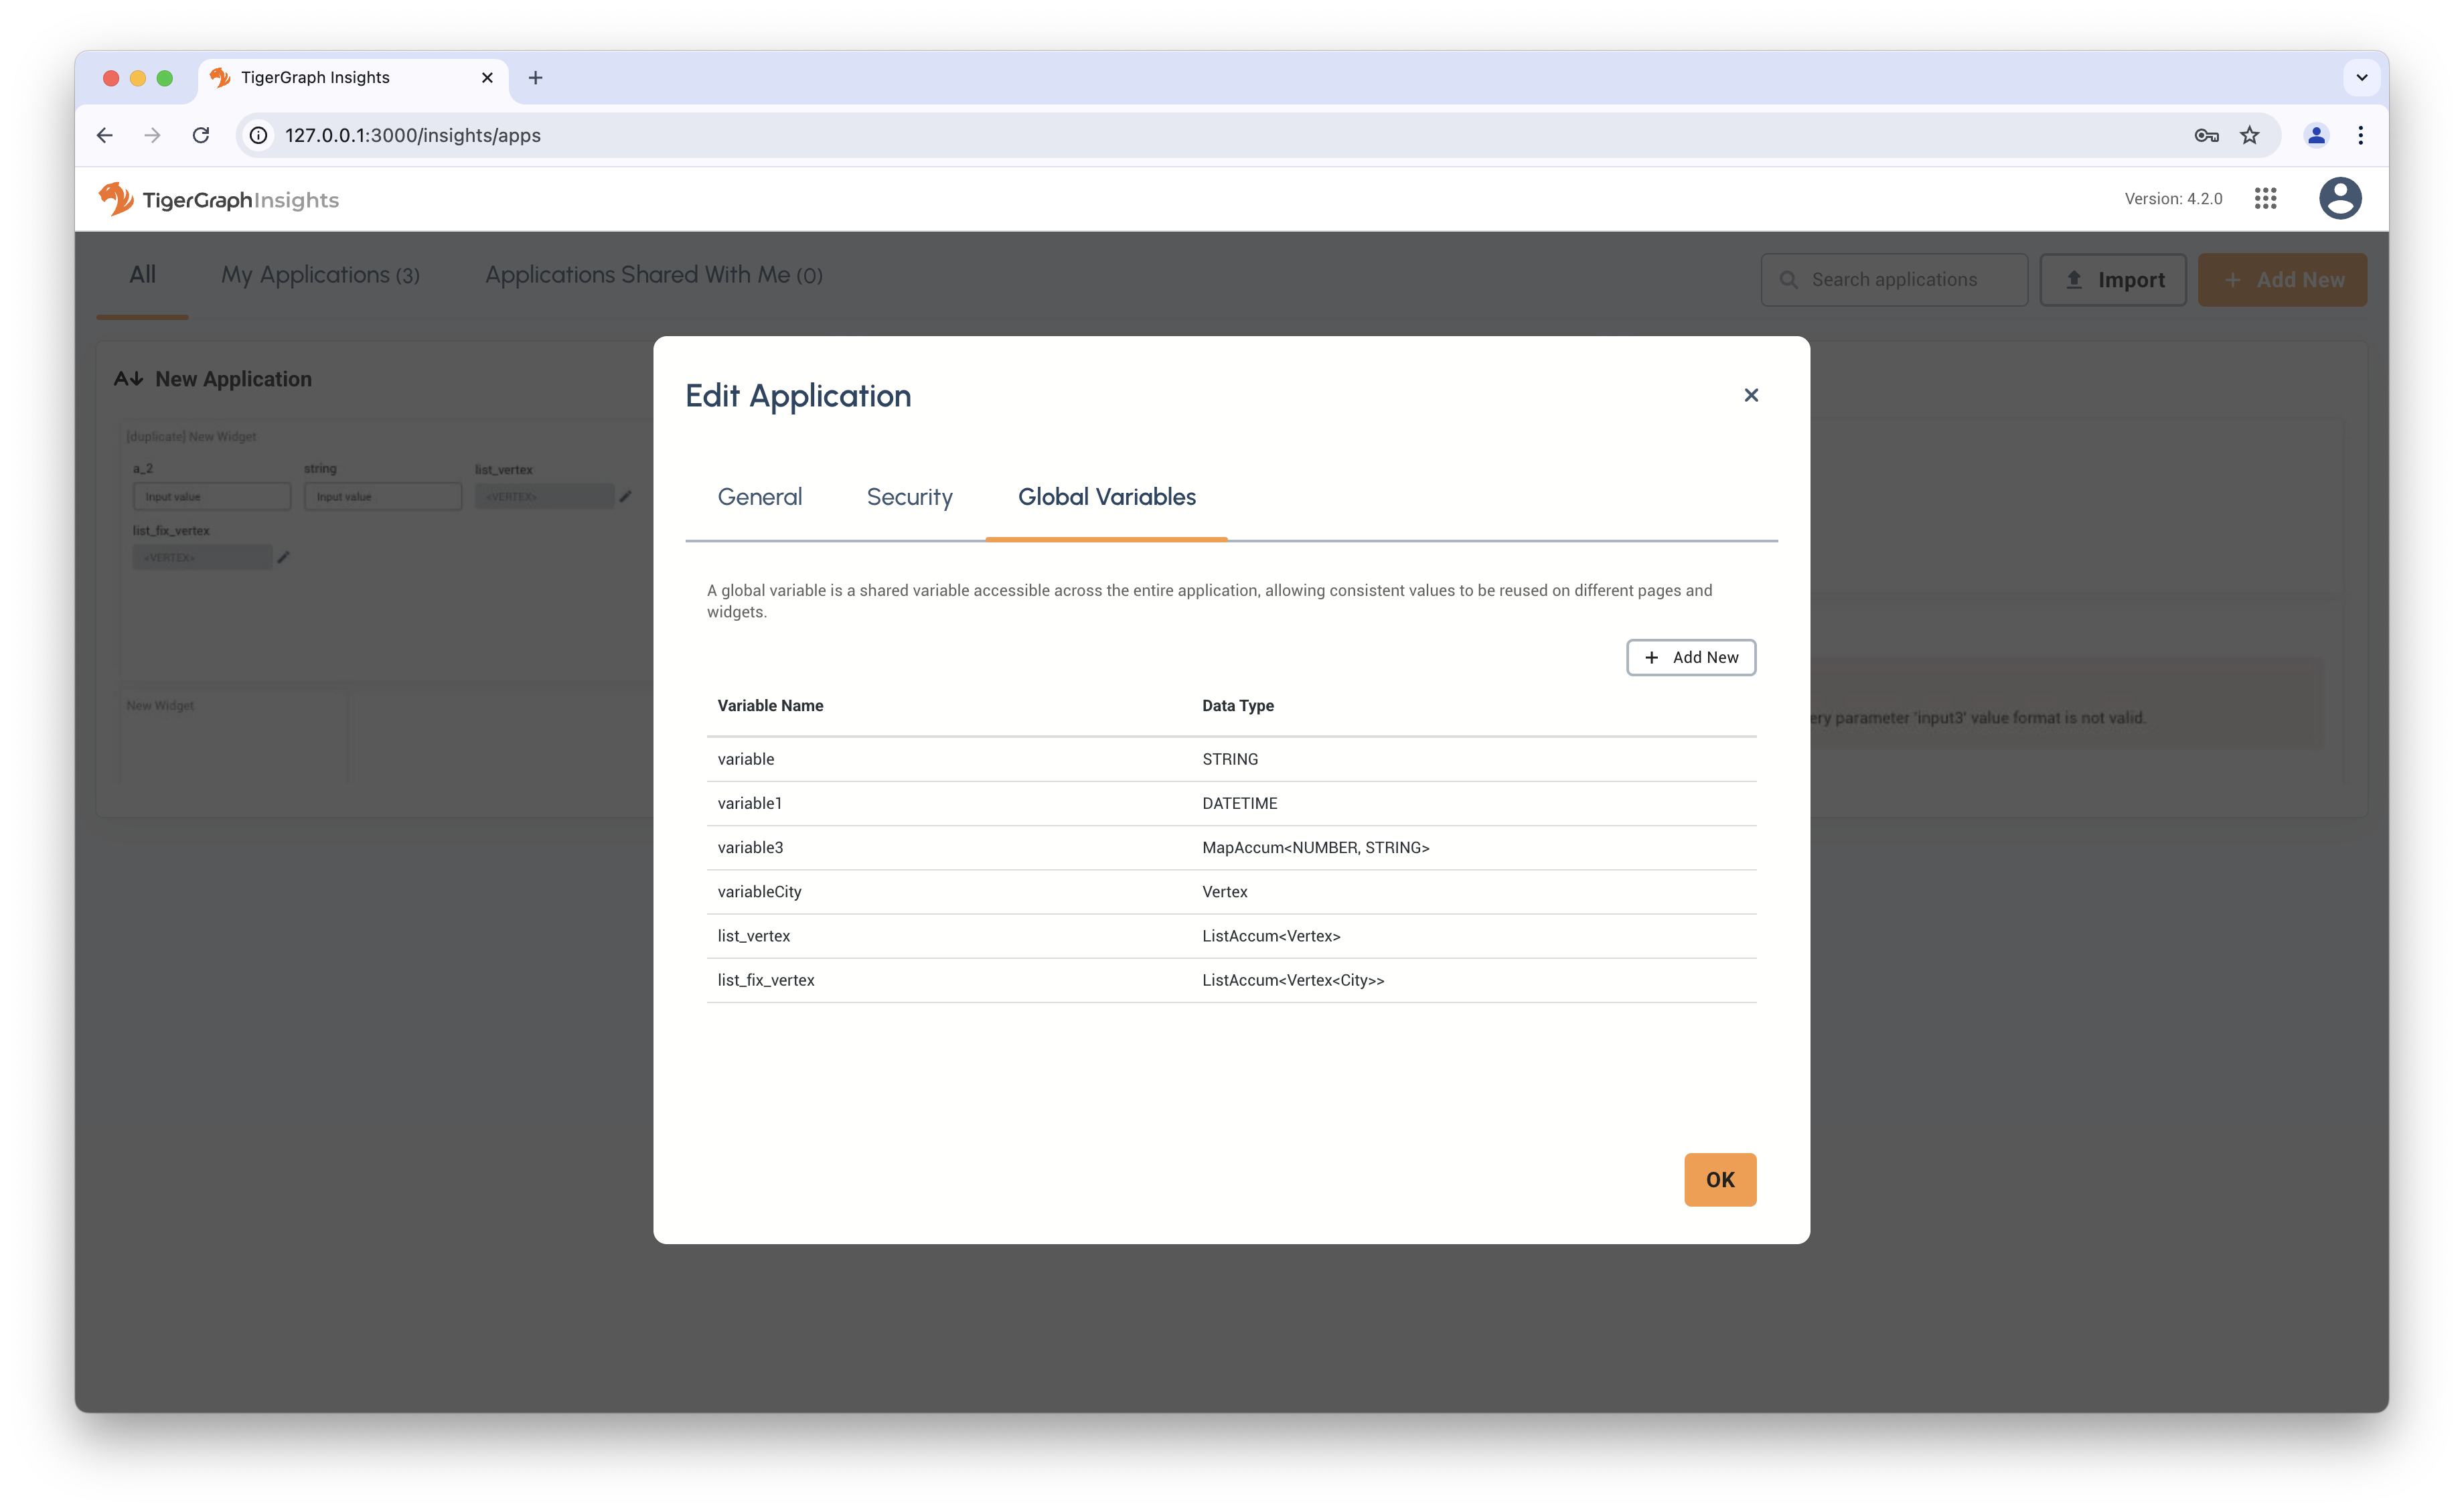The image size is (2464, 1512).
Task: Click the Search applications field
Action: [x=1894, y=280]
